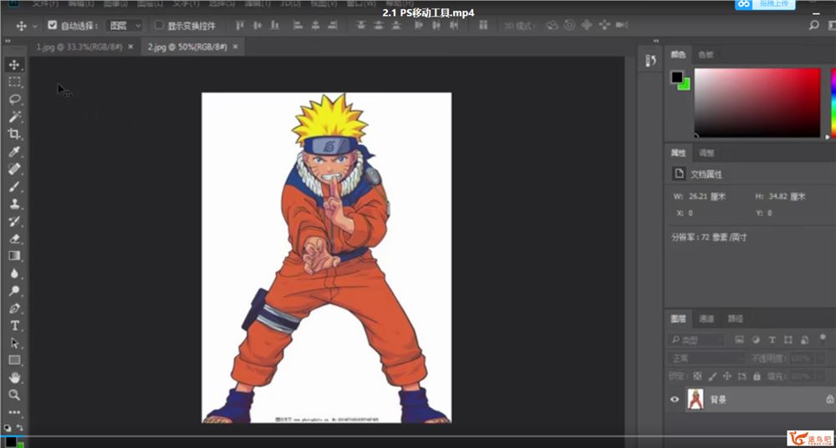Viewport: 836px width, 448px height.
Task: Select the Blur tool
Action: pyautogui.click(x=14, y=274)
